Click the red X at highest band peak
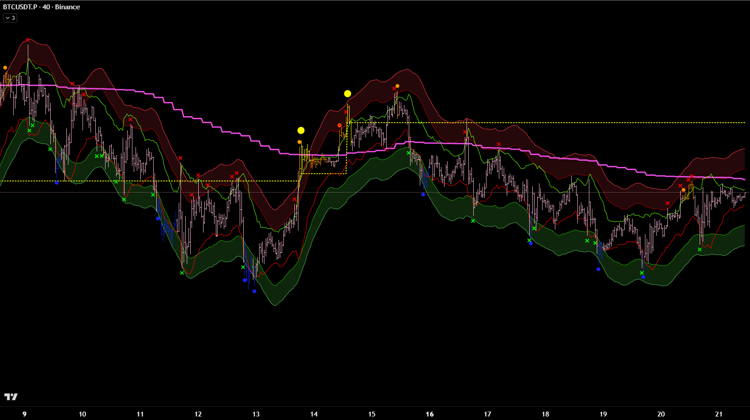 pyautogui.click(x=28, y=40)
